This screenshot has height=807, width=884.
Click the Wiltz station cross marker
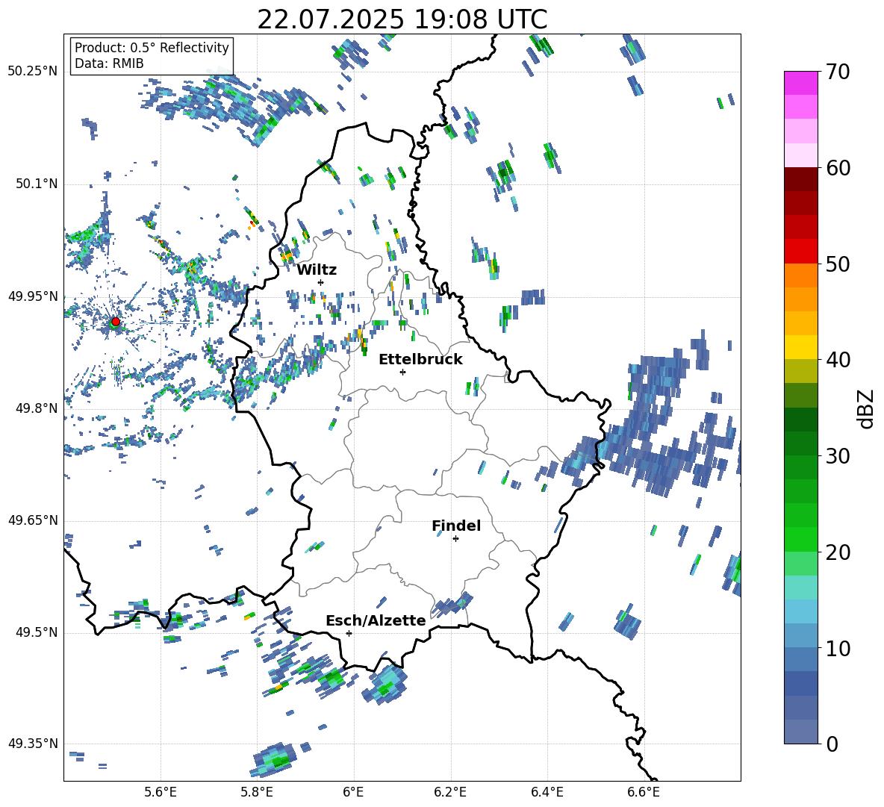320,282
